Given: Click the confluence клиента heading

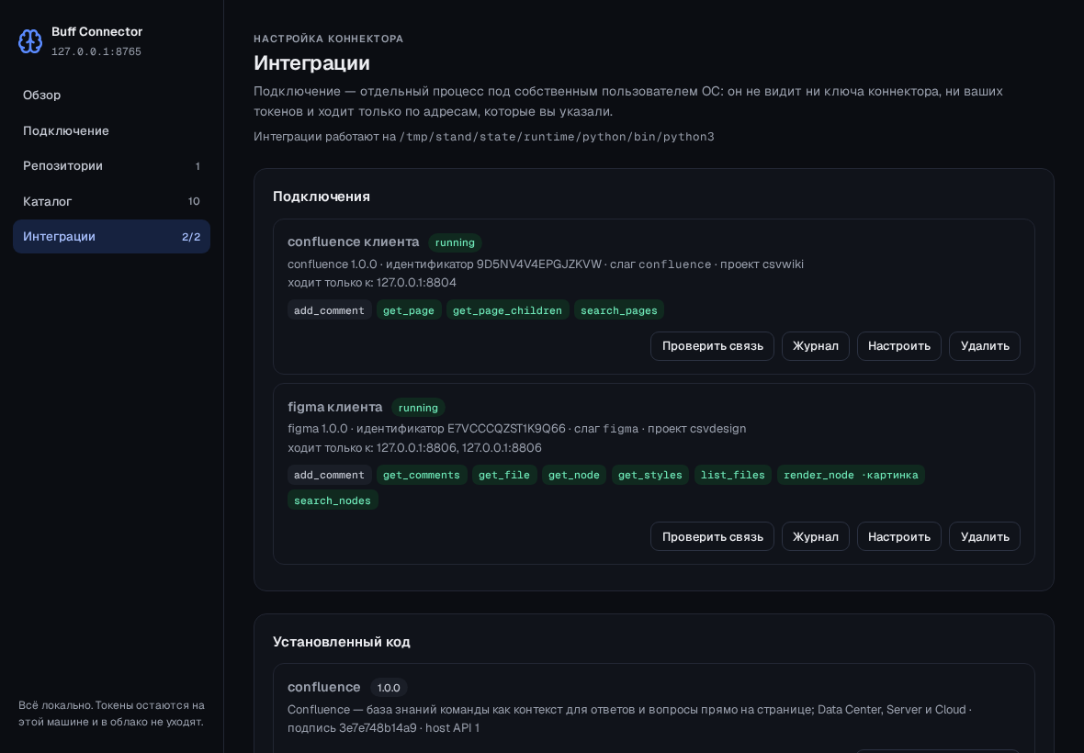Looking at the screenshot, I should click(354, 242).
